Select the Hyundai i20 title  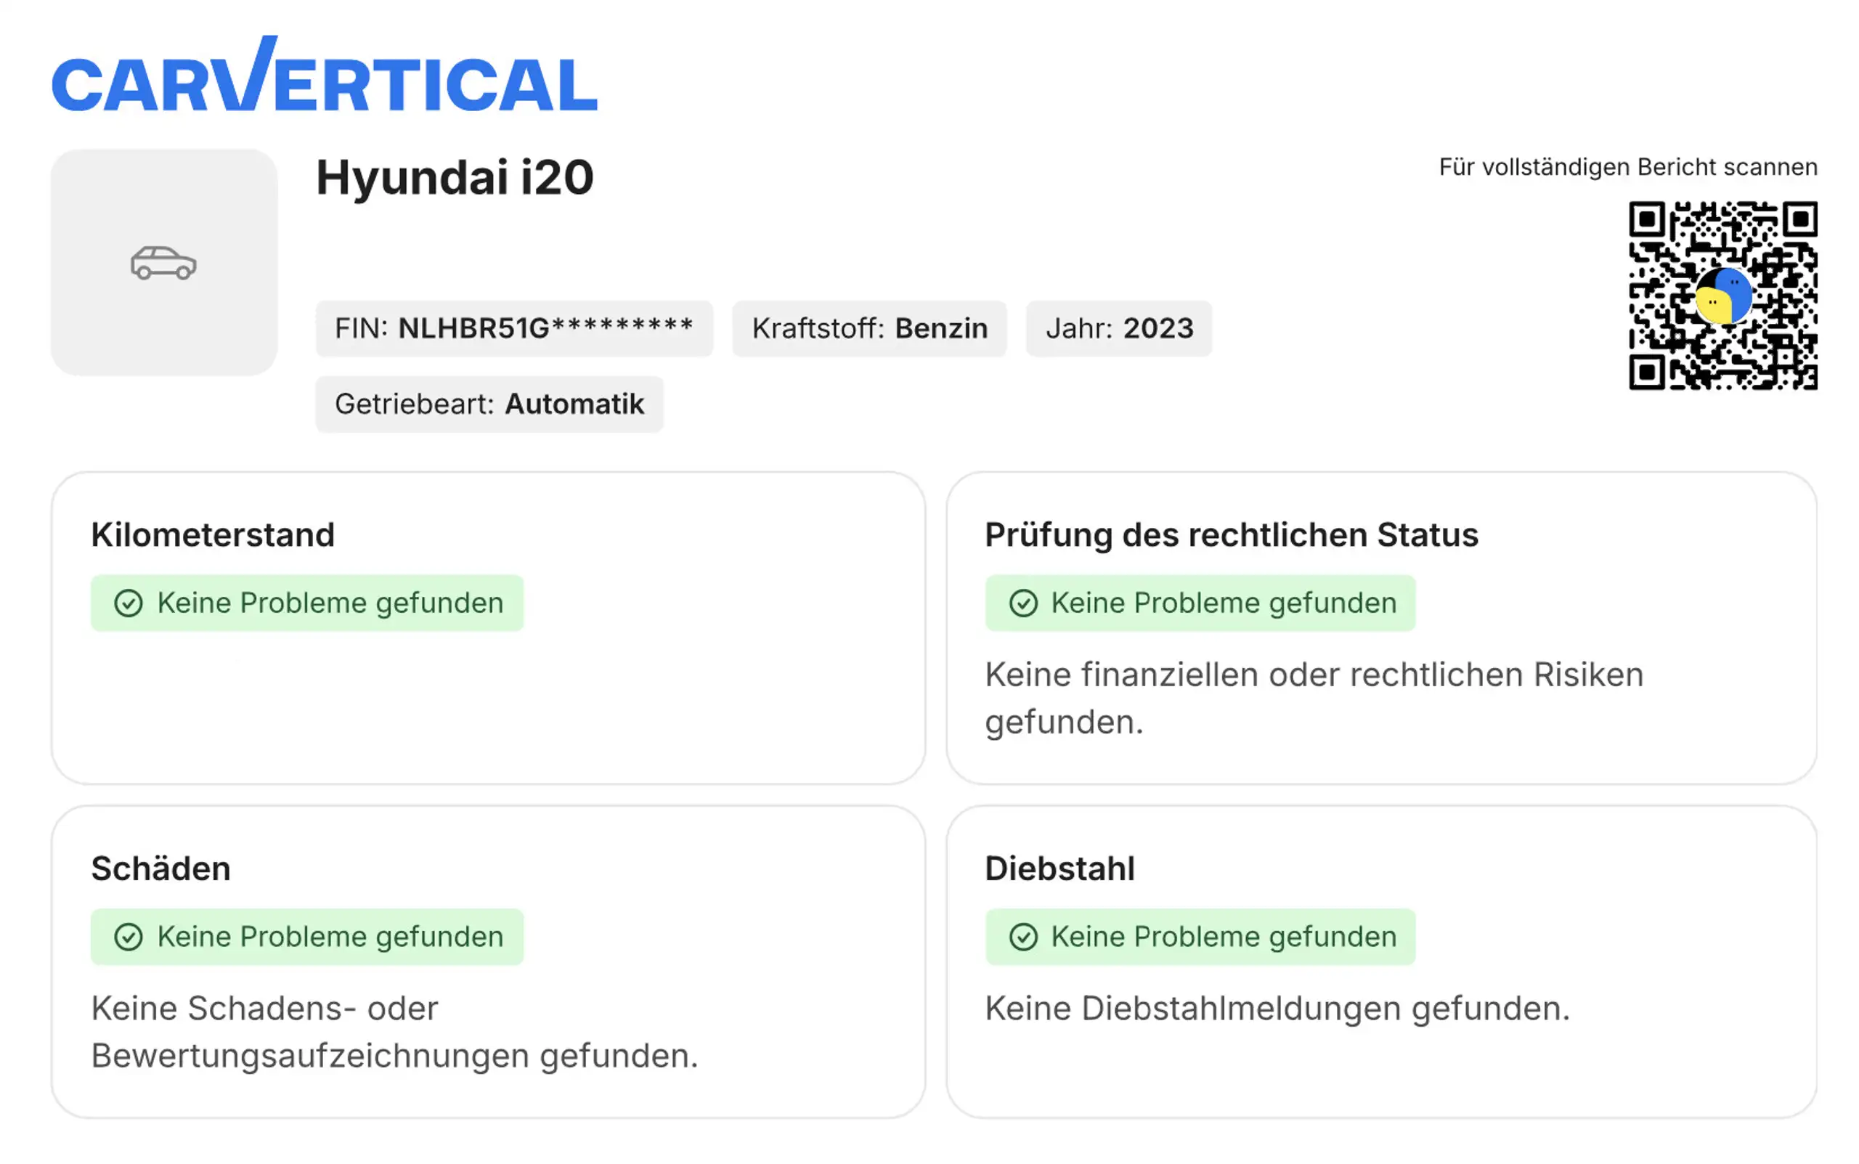455,178
